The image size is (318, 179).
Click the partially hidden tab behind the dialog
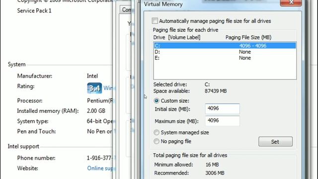[126, 10]
